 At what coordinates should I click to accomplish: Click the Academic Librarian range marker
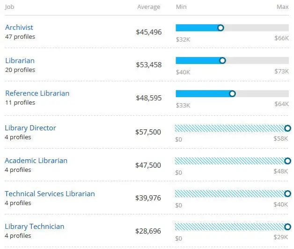click(287, 161)
